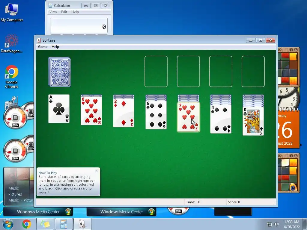Click the upper picture puzzle gadget

[289, 67]
